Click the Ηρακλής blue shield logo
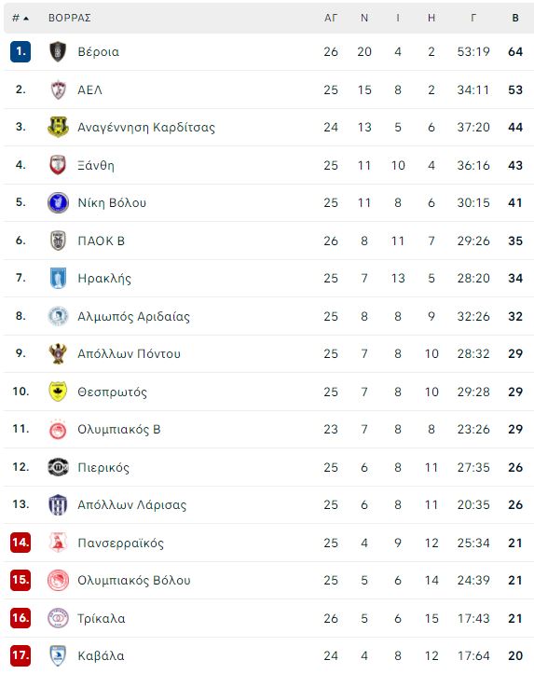534x674 pixels. [58, 278]
